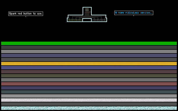178x111 pixels.
Task: Choose the light gray stripe above speckled white stripe
Action: click(89, 96)
